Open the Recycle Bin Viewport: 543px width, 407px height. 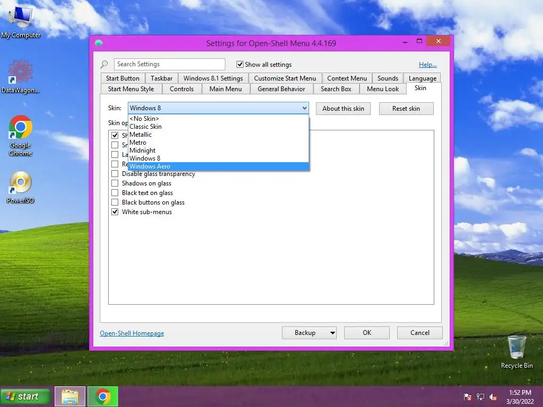[x=516, y=352]
